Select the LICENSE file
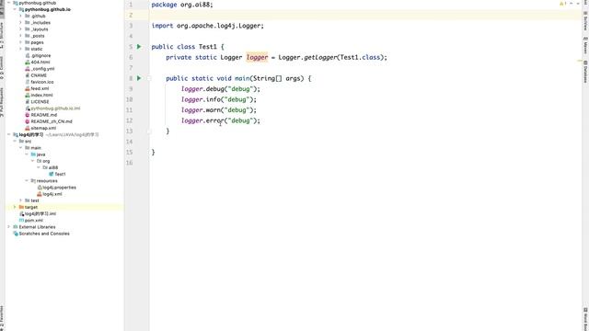Viewport: 589px width, 331px height. click(40, 102)
